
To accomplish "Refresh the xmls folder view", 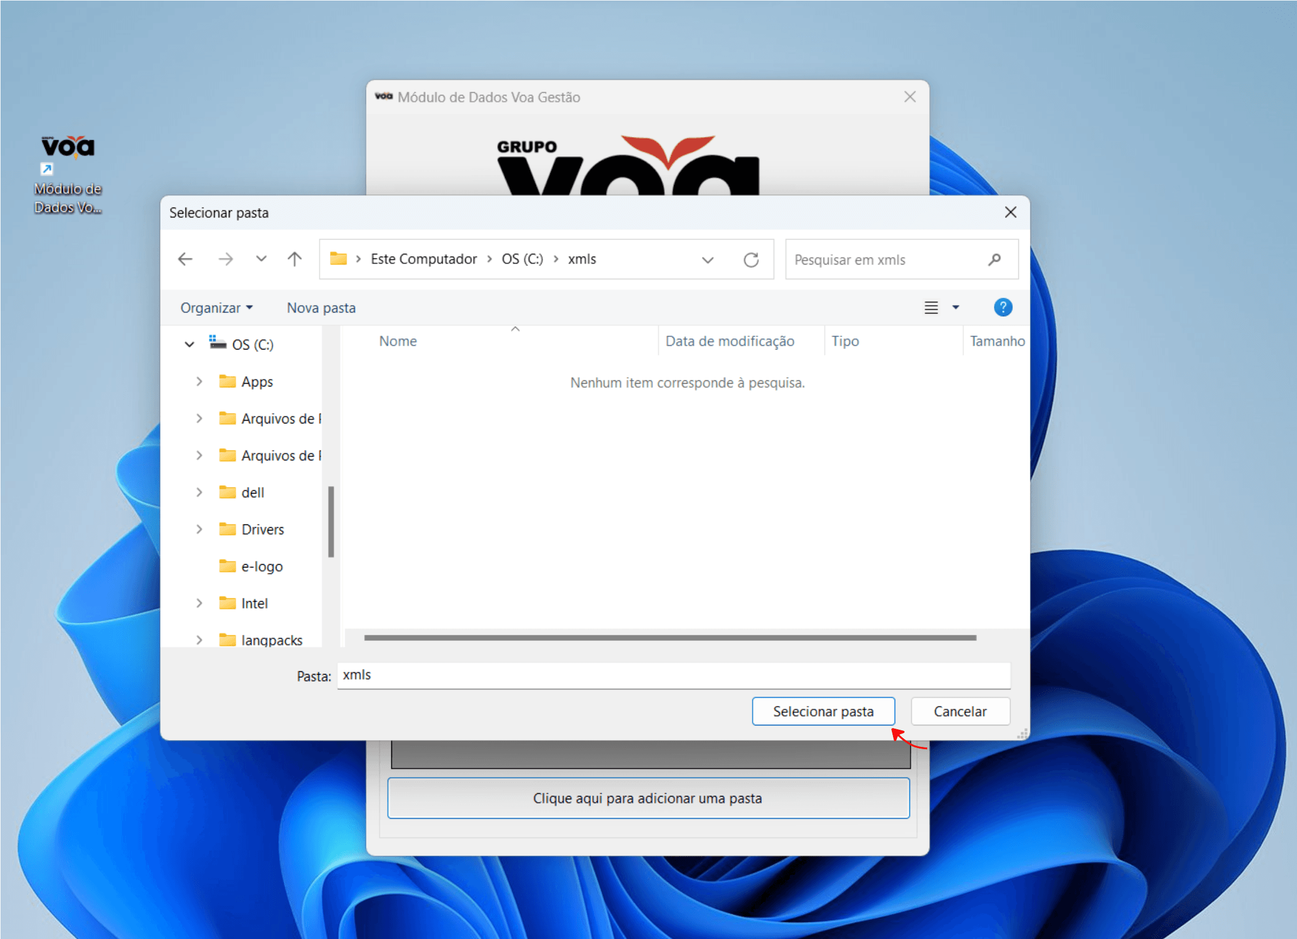I will coord(751,260).
